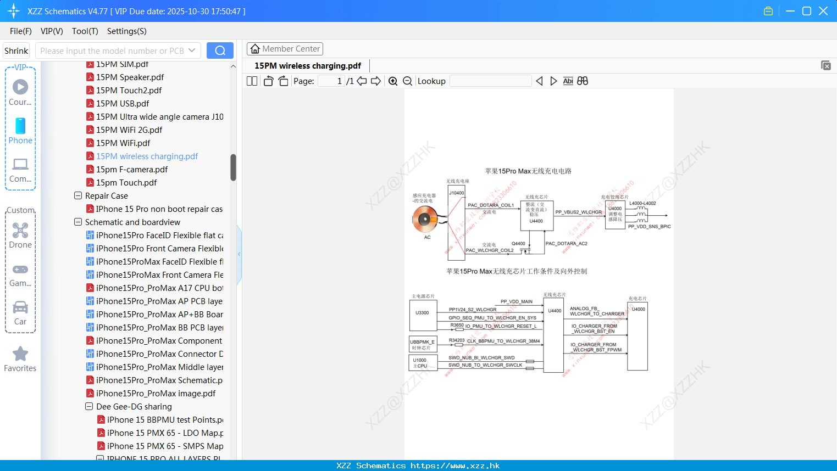Open the Courses sidebar category
The image size is (837, 471).
coord(20,92)
